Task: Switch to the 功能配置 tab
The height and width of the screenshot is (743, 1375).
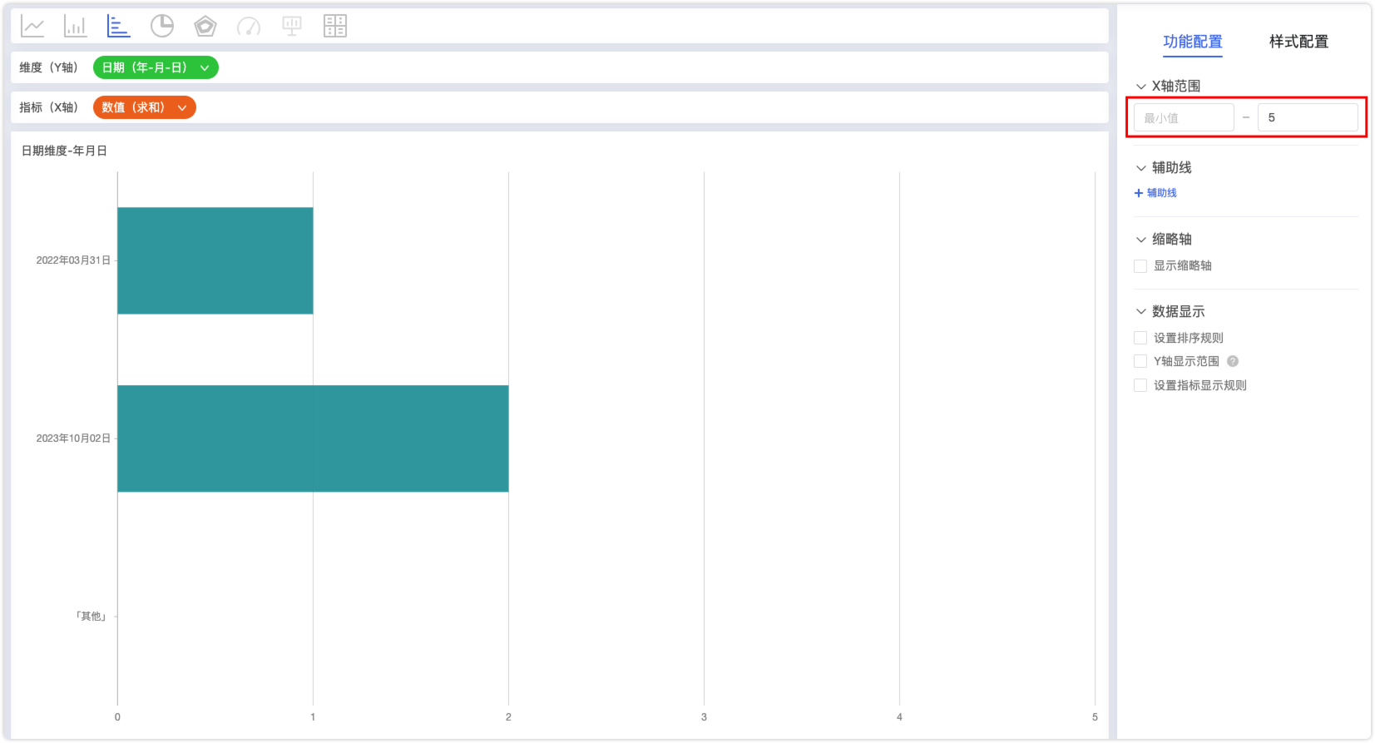Action: point(1193,42)
